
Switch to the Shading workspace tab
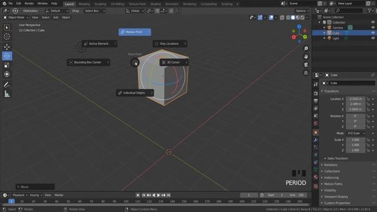point(156,4)
